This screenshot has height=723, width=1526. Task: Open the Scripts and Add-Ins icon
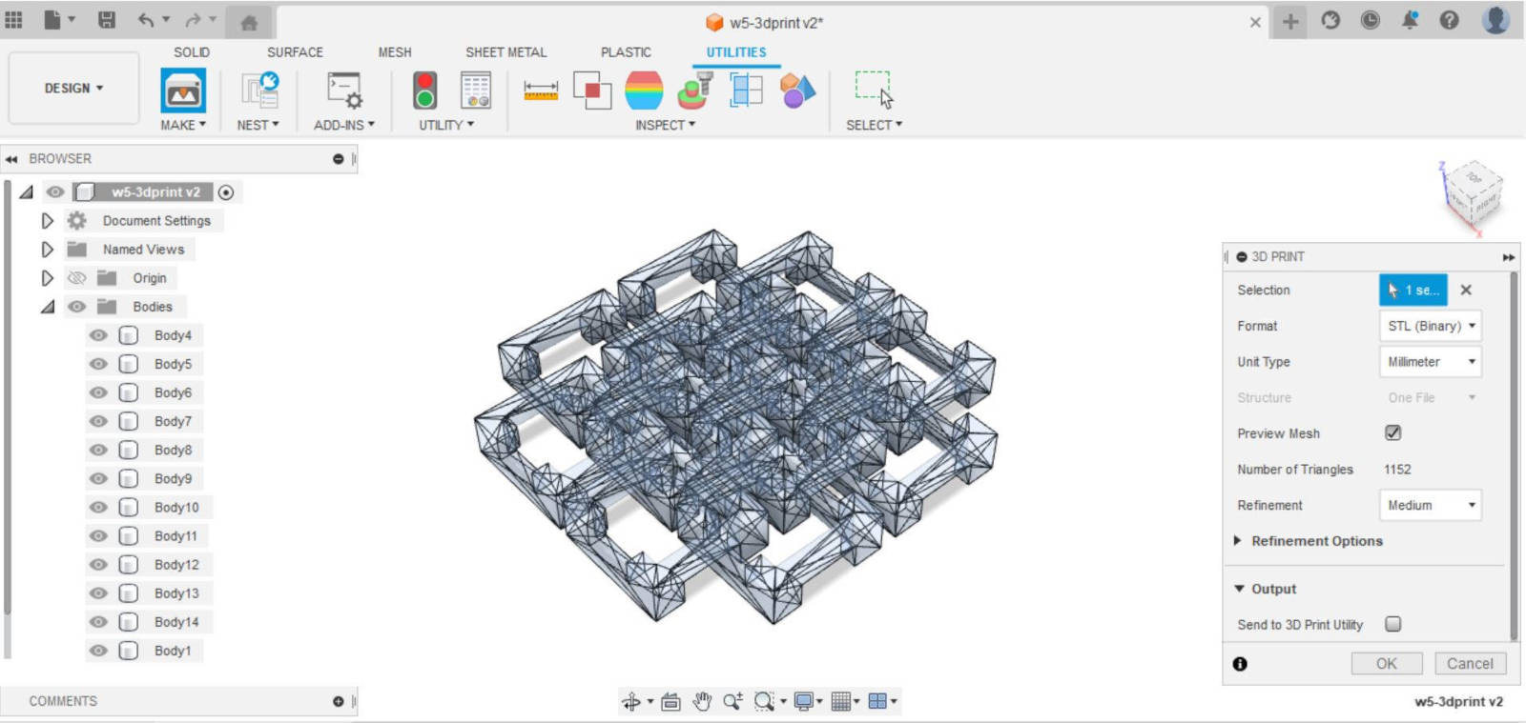pos(344,90)
